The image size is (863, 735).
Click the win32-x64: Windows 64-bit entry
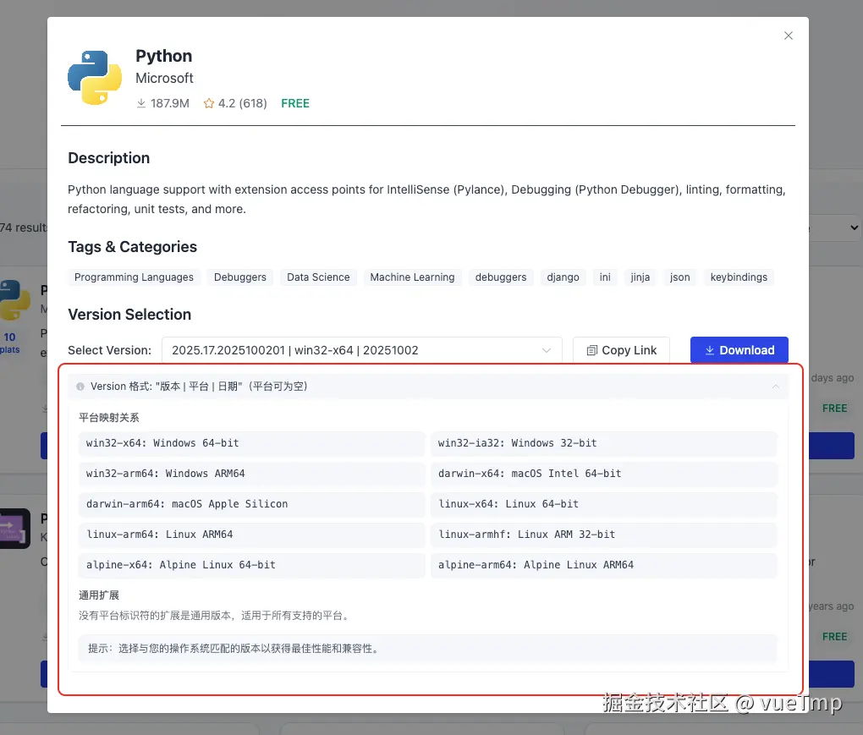coord(251,443)
